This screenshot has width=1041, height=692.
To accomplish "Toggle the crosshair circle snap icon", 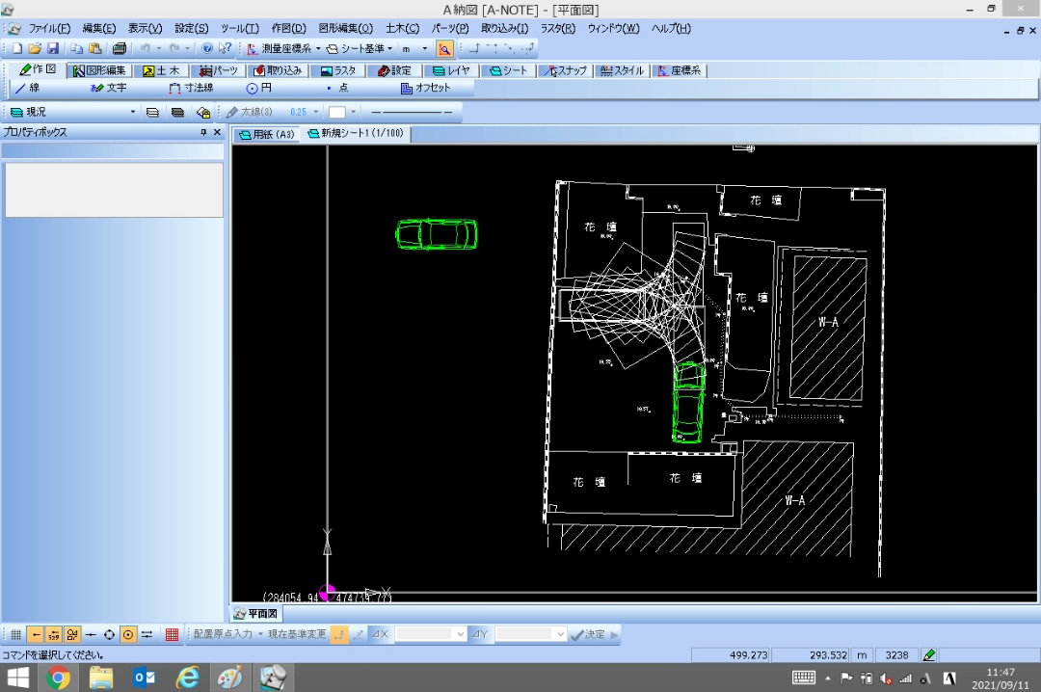I will tap(110, 635).
